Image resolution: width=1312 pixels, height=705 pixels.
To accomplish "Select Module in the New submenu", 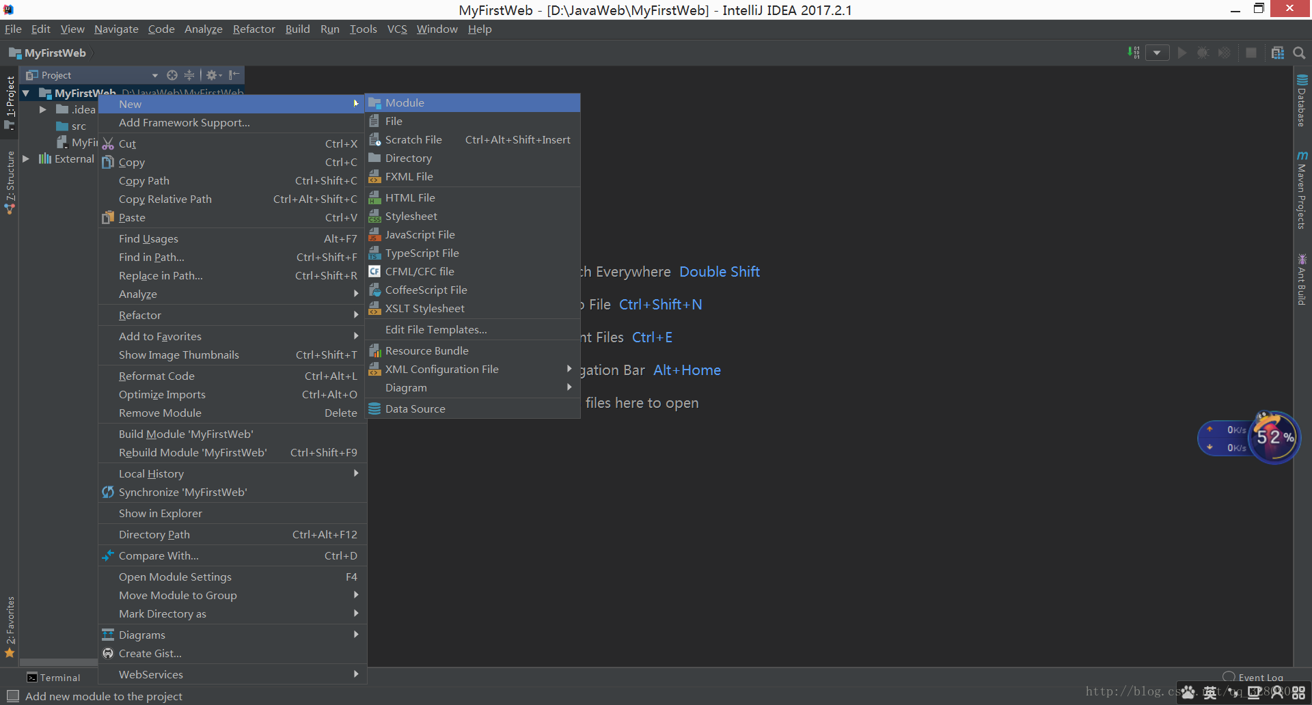I will coord(473,102).
